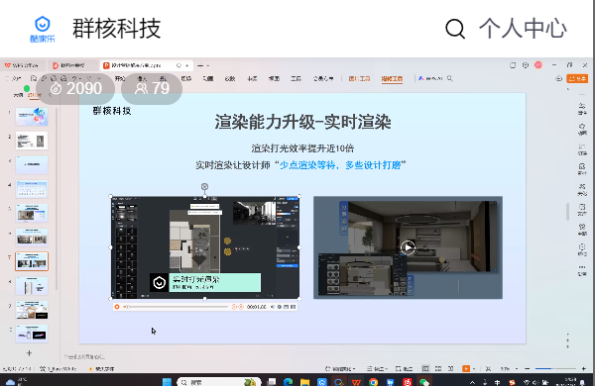The width and height of the screenshot is (595, 386).
Task: Launch the WPS AI assistant
Action: 430,78
